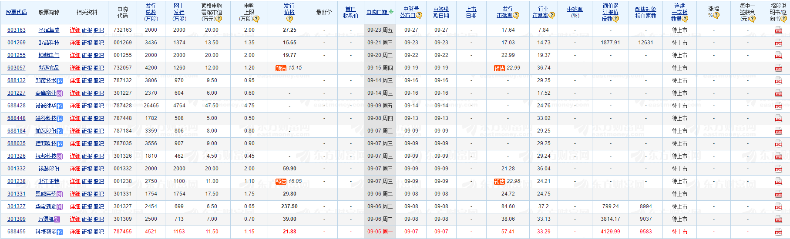
Task: Open 股吧 link for stock 688132
Action: coord(99,80)
